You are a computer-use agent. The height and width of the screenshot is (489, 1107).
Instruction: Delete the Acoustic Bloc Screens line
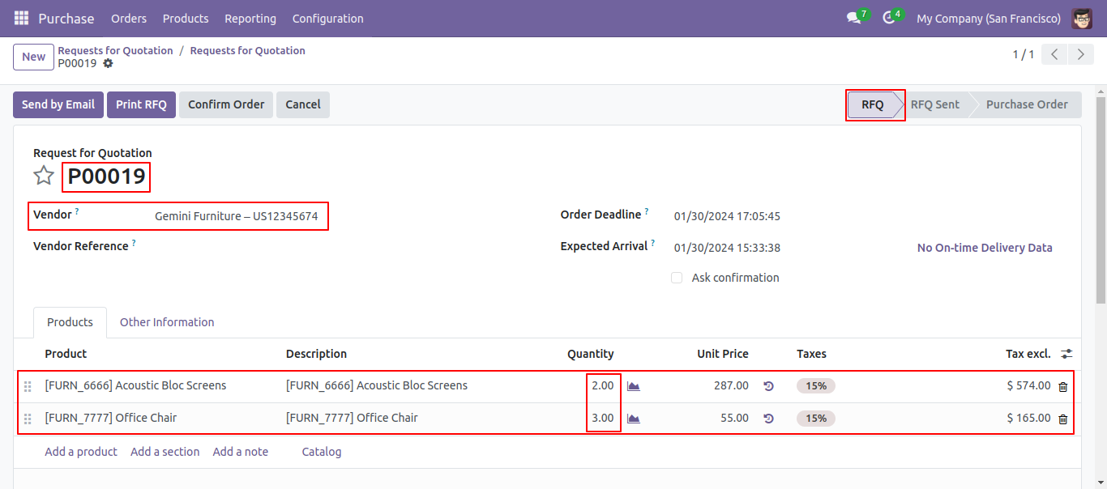click(1063, 386)
